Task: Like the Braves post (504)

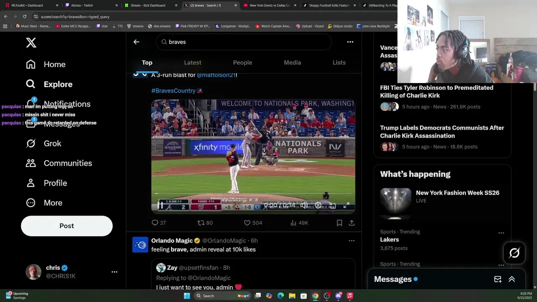Action: (x=253, y=223)
